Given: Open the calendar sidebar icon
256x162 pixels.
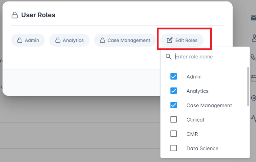Looking at the screenshot, I should coord(253,78).
